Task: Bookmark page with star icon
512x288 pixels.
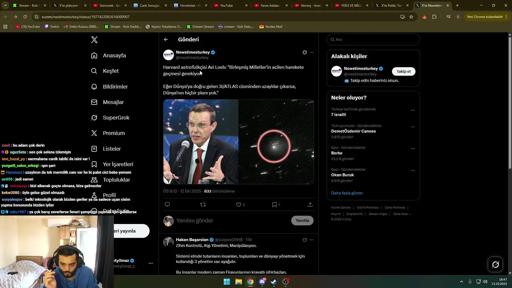Action: [411, 17]
